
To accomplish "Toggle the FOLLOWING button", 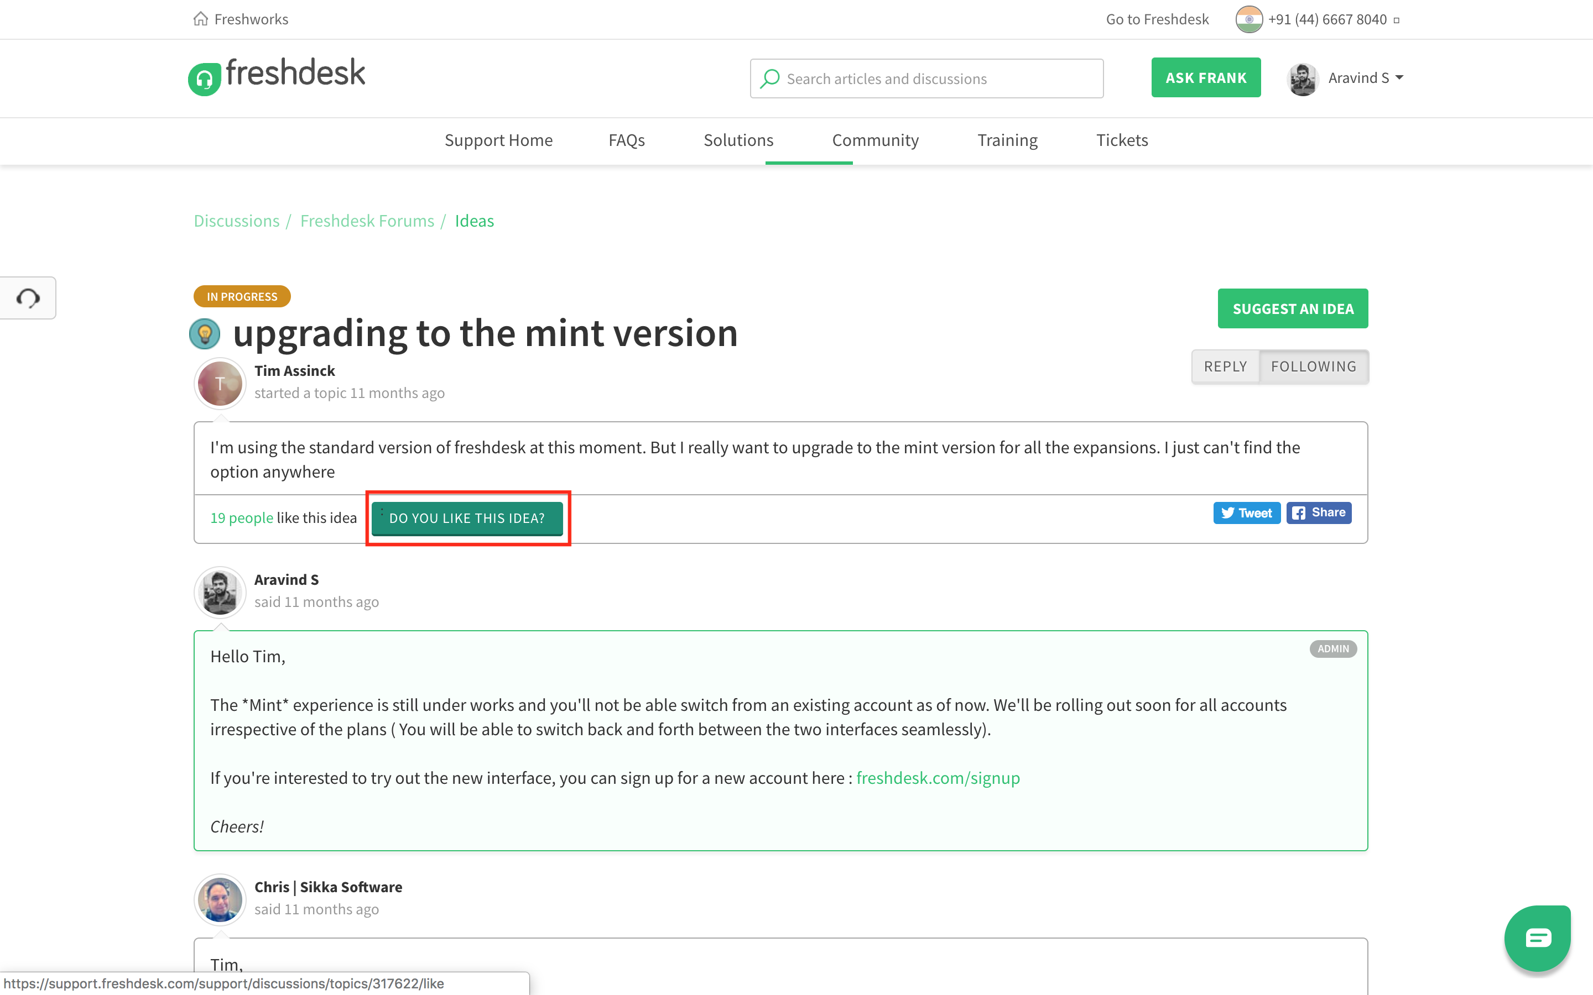I will click(1313, 366).
